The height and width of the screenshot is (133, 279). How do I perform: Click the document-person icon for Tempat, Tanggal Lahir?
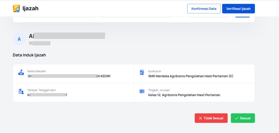21,92
